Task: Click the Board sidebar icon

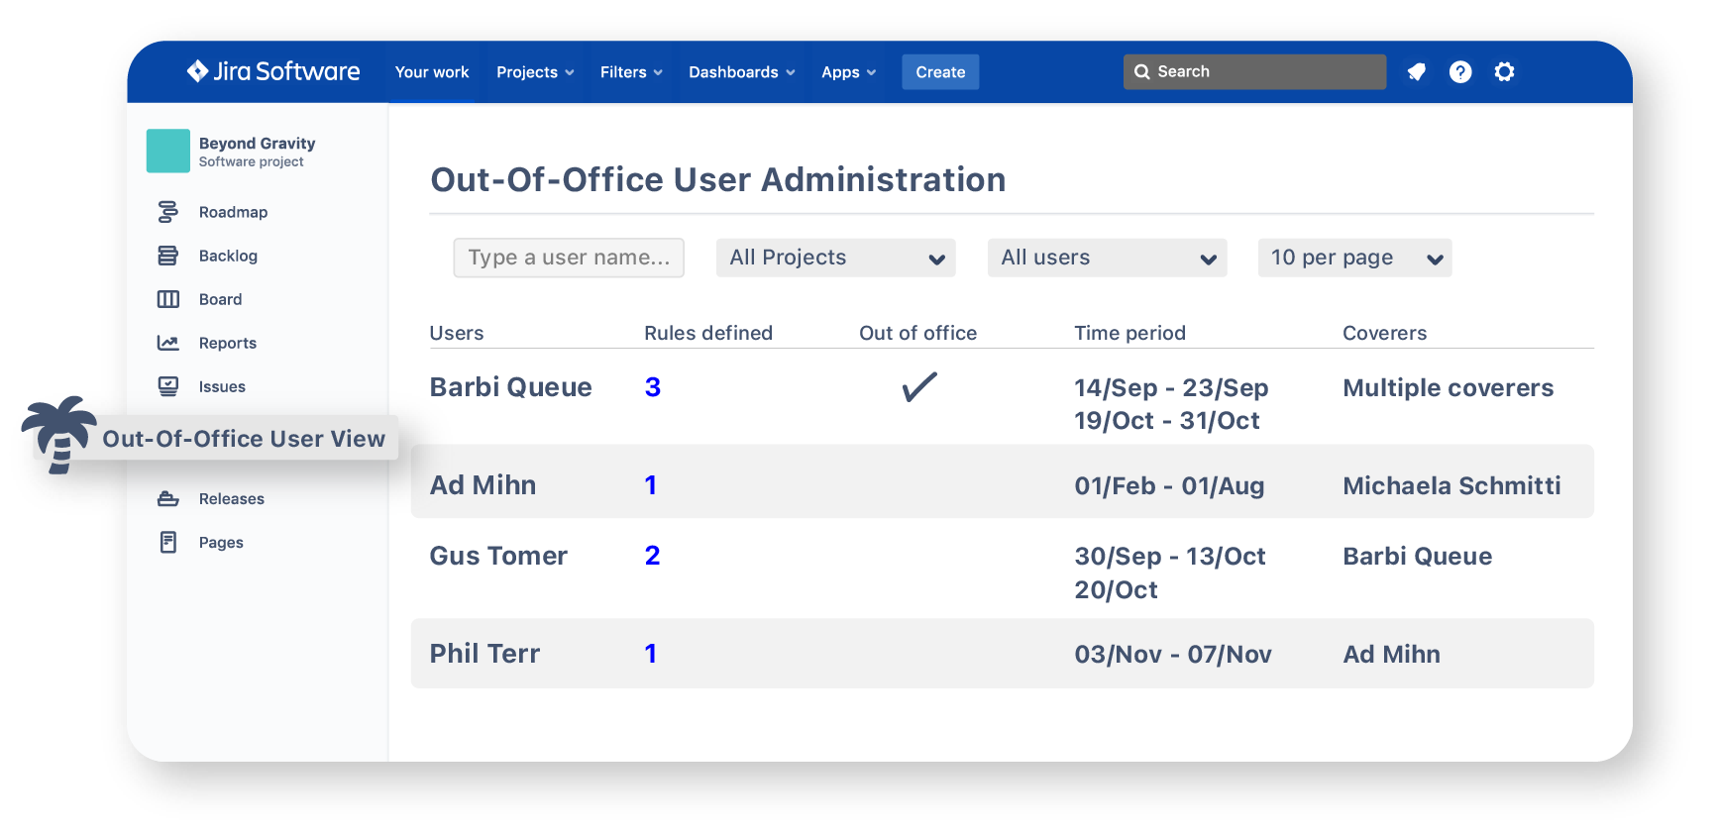Action: (168, 299)
